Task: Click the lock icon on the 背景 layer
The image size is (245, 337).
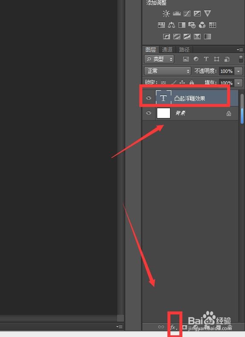Action: coord(229,113)
